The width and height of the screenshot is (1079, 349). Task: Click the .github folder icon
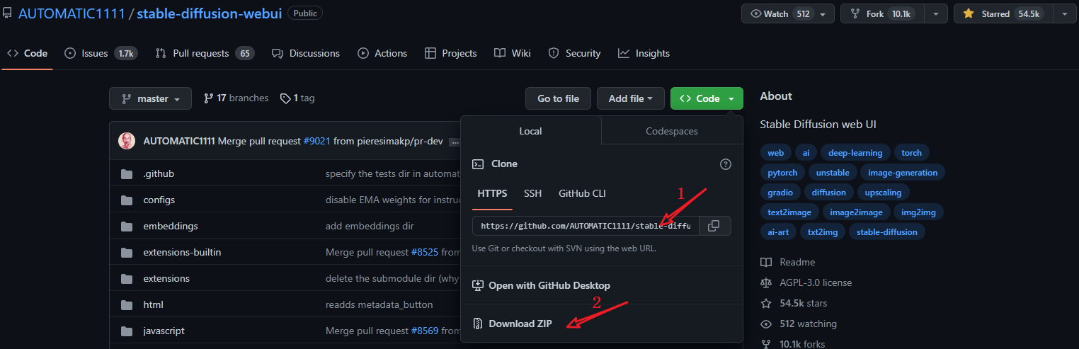click(x=127, y=174)
